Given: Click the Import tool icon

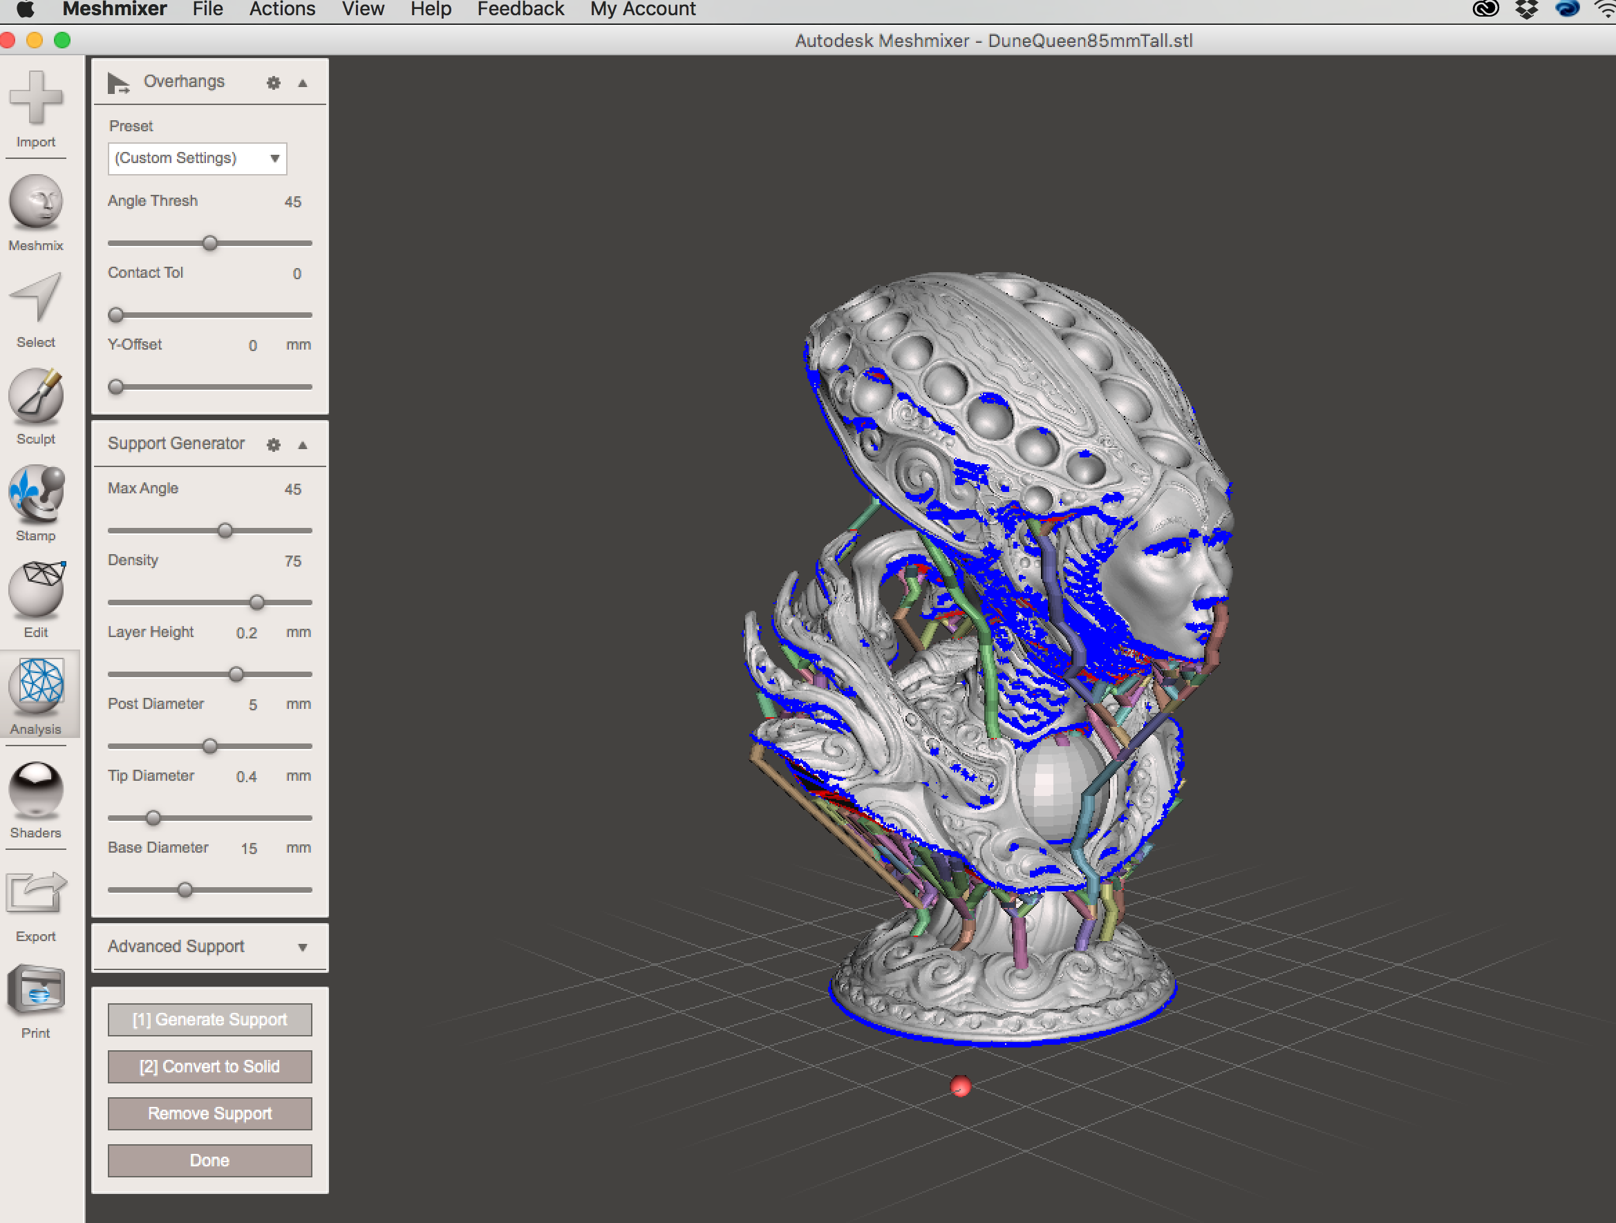Looking at the screenshot, I should point(36,98).
